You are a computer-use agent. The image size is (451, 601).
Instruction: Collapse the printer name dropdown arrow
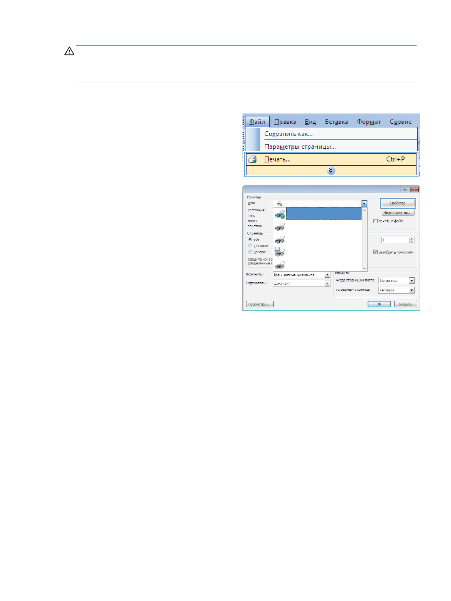click(364, 204)
